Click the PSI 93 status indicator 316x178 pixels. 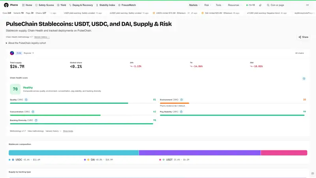coord(250,5)
